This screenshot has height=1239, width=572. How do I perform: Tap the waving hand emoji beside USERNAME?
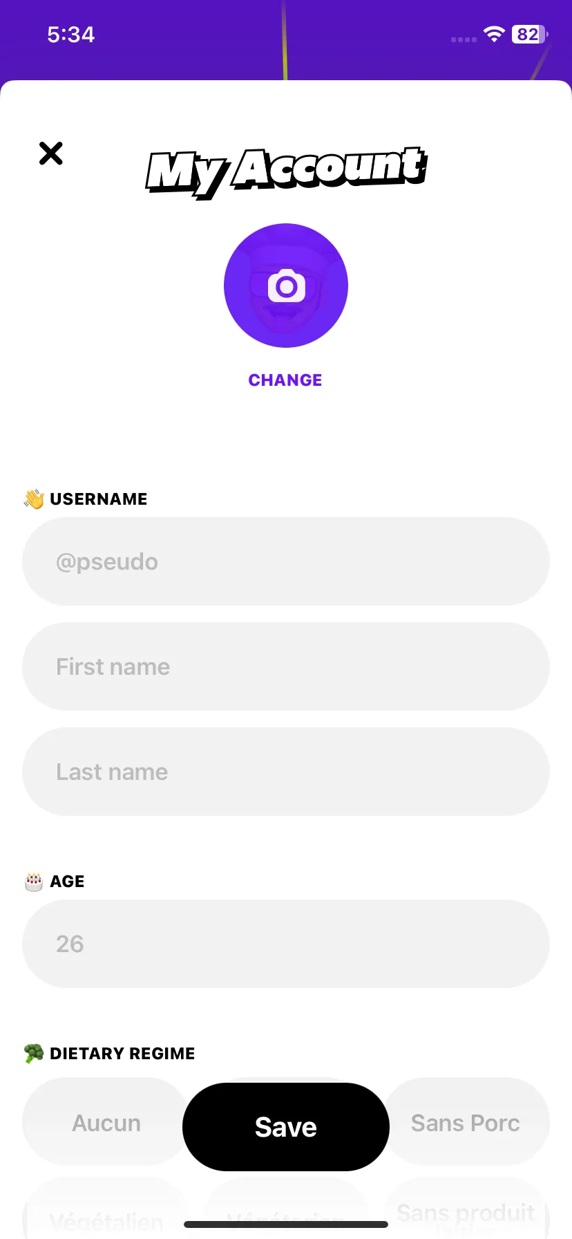pyautogui.click(x=34, y=499)
